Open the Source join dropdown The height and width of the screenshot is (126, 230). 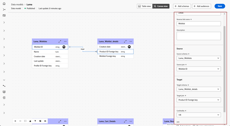point(199,69)
